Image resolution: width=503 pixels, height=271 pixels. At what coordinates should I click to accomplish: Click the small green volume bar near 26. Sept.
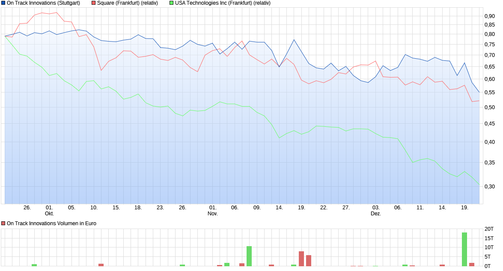(34, 265)
